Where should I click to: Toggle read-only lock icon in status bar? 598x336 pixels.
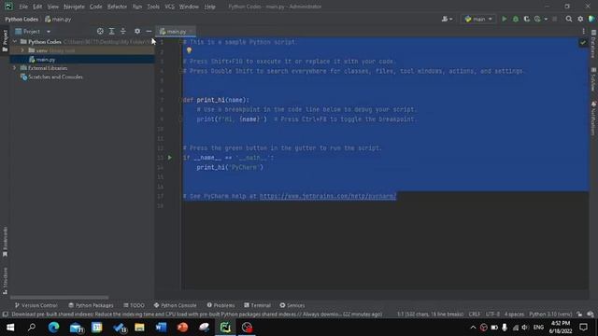coord(579,315)
